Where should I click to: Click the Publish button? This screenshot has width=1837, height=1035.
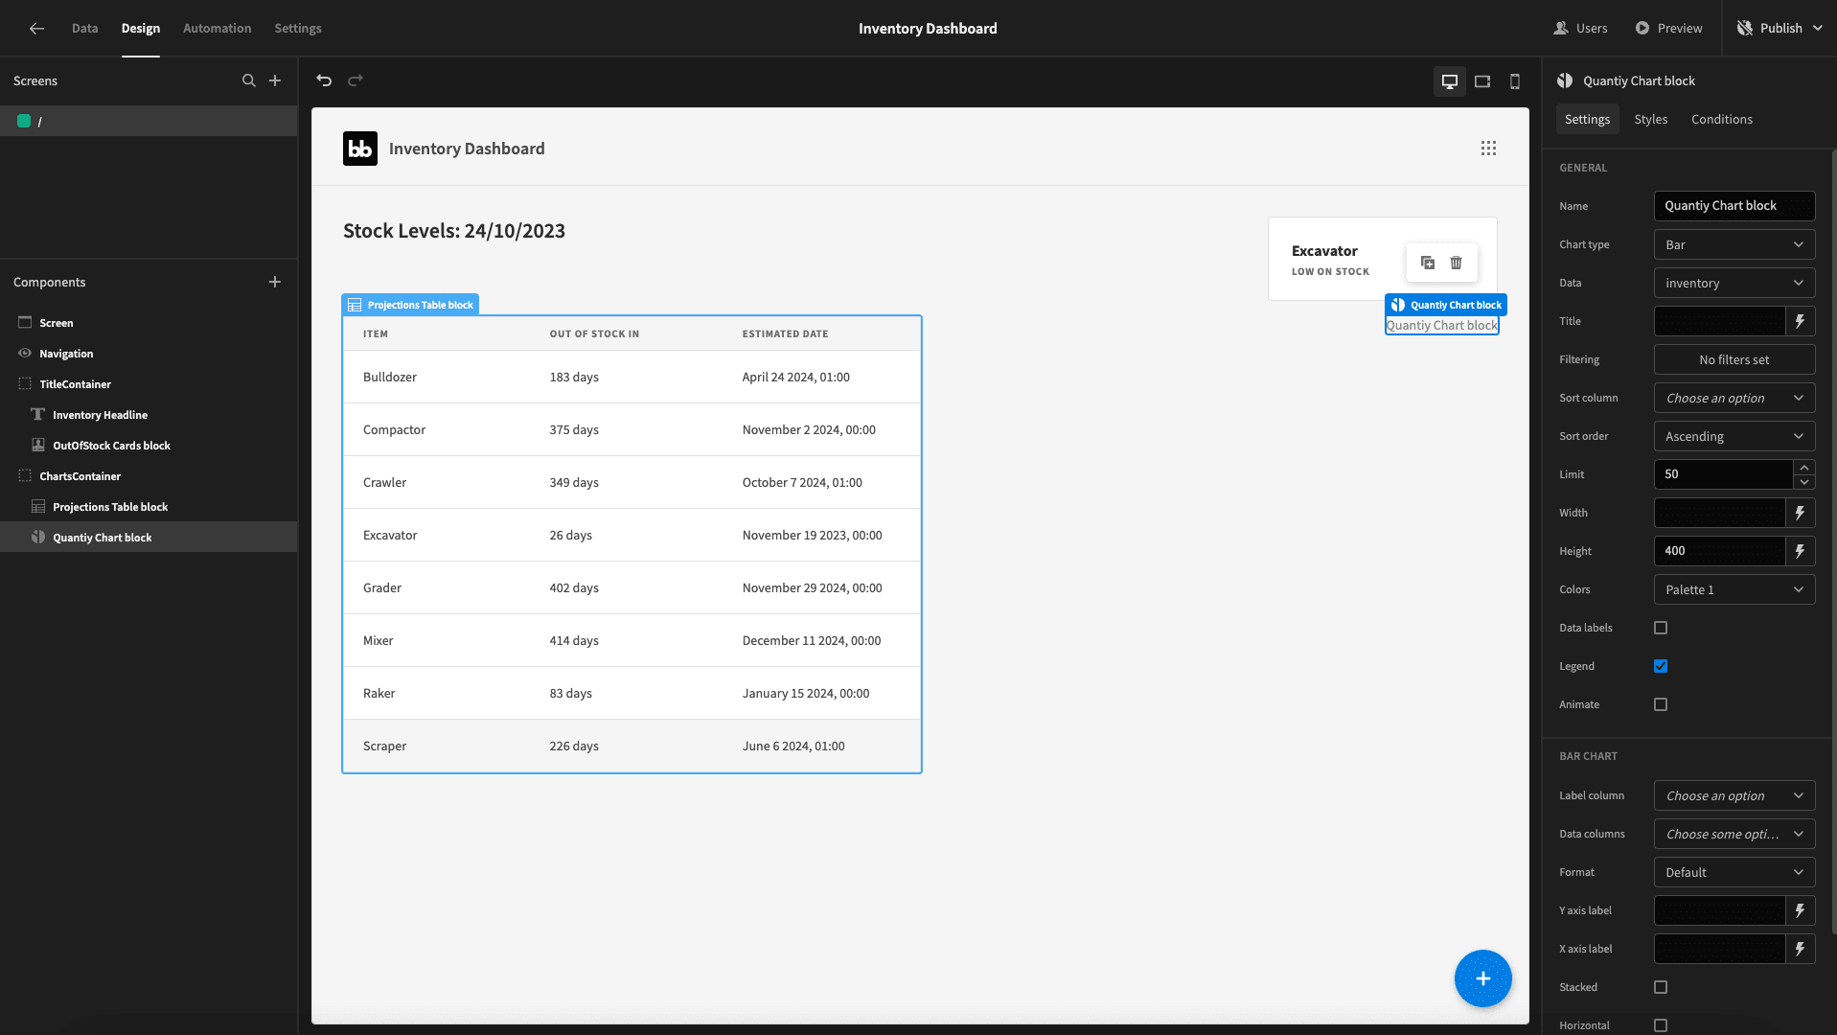(x=1780, y=29)
